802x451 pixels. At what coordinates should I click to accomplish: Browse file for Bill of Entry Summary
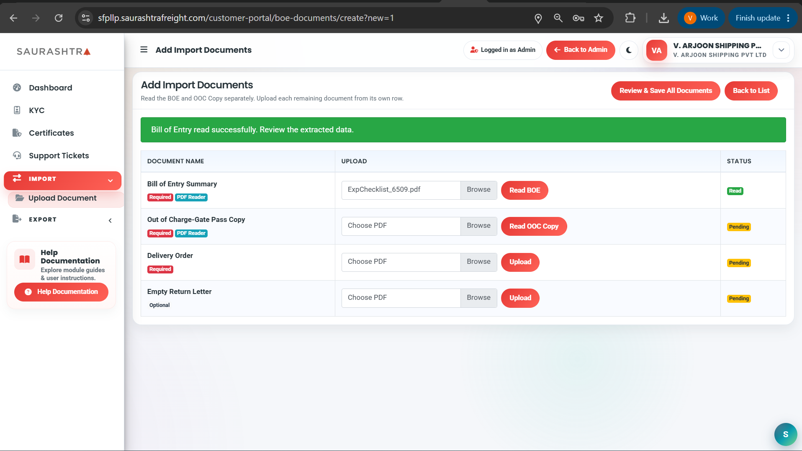[478, 190]
